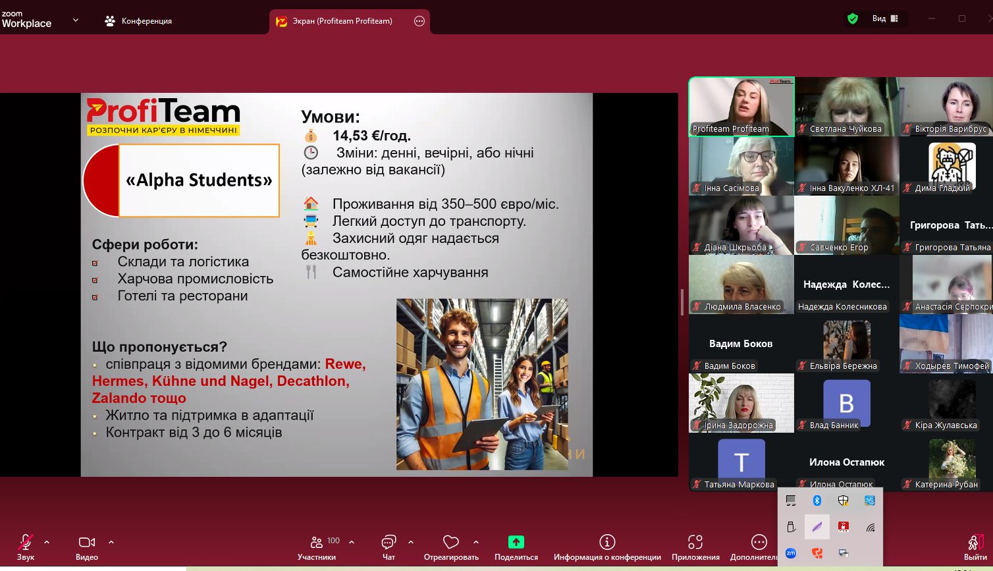Turn on camera with Видео button
The width and height of the screenshot is (993, 571).
pos(87,548)
